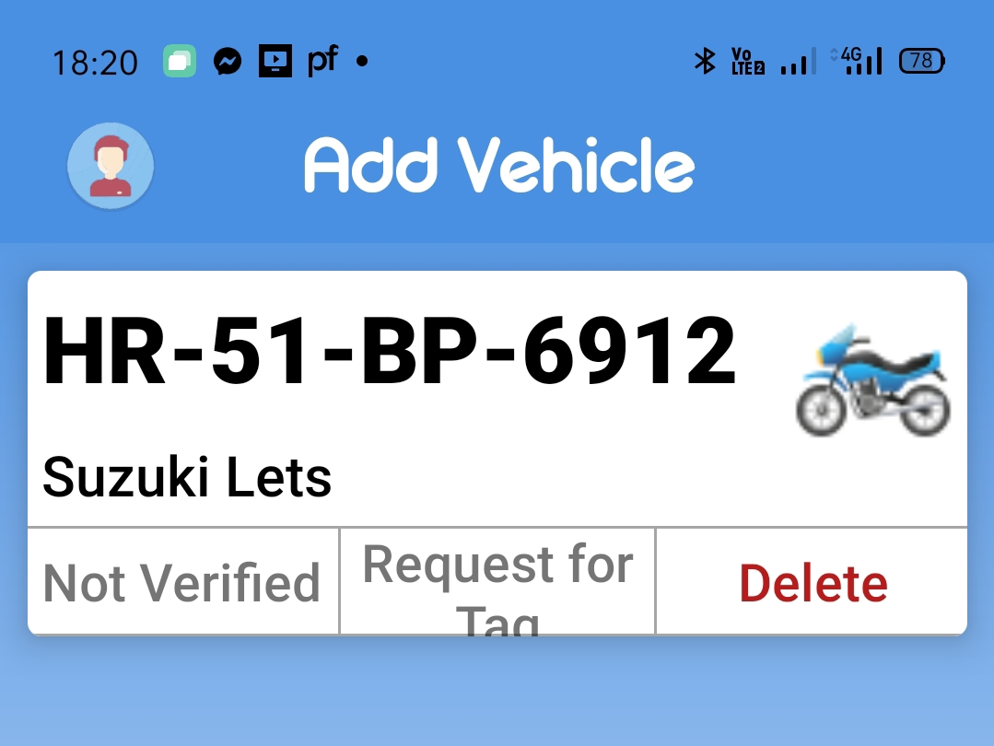
Task: Tap the blue background below vehicle card
Action: click(x=497, y=691)
